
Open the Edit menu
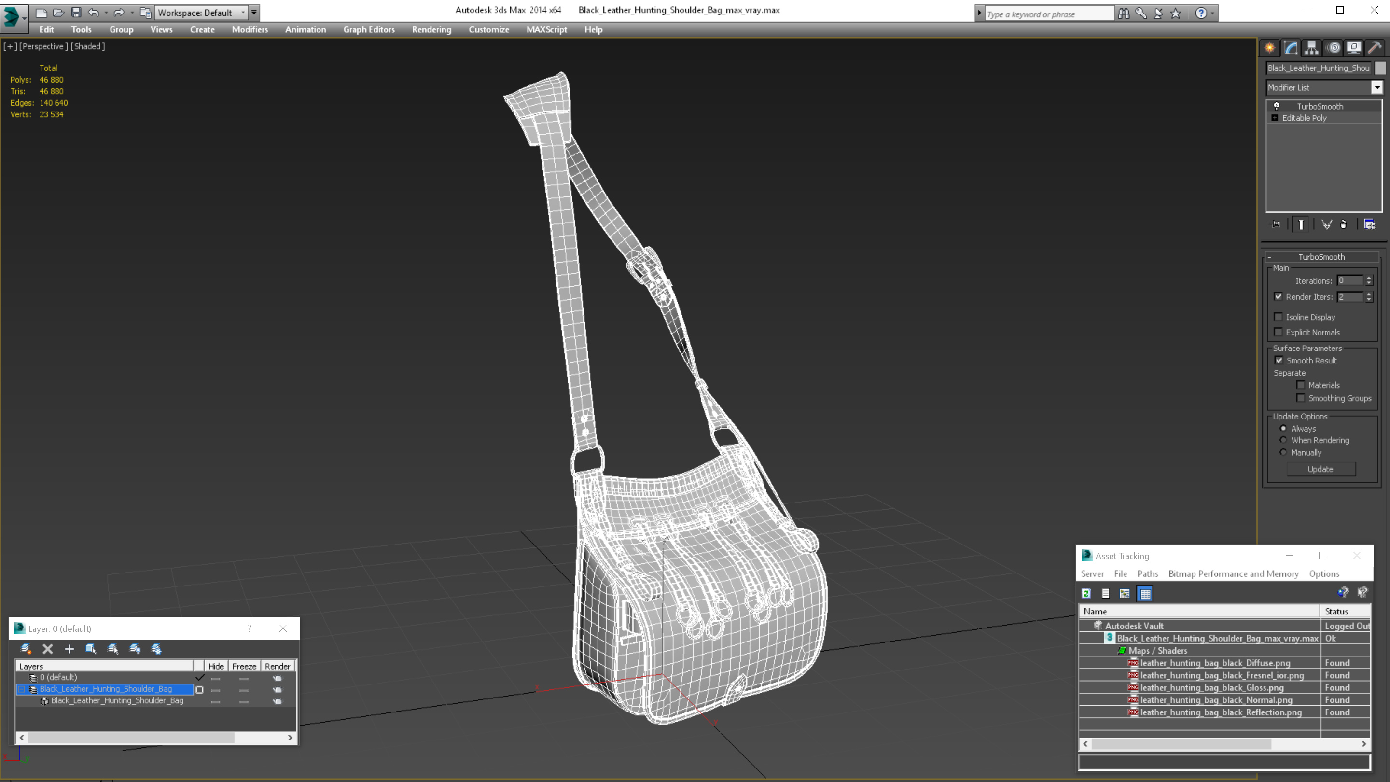pos(46,29)
